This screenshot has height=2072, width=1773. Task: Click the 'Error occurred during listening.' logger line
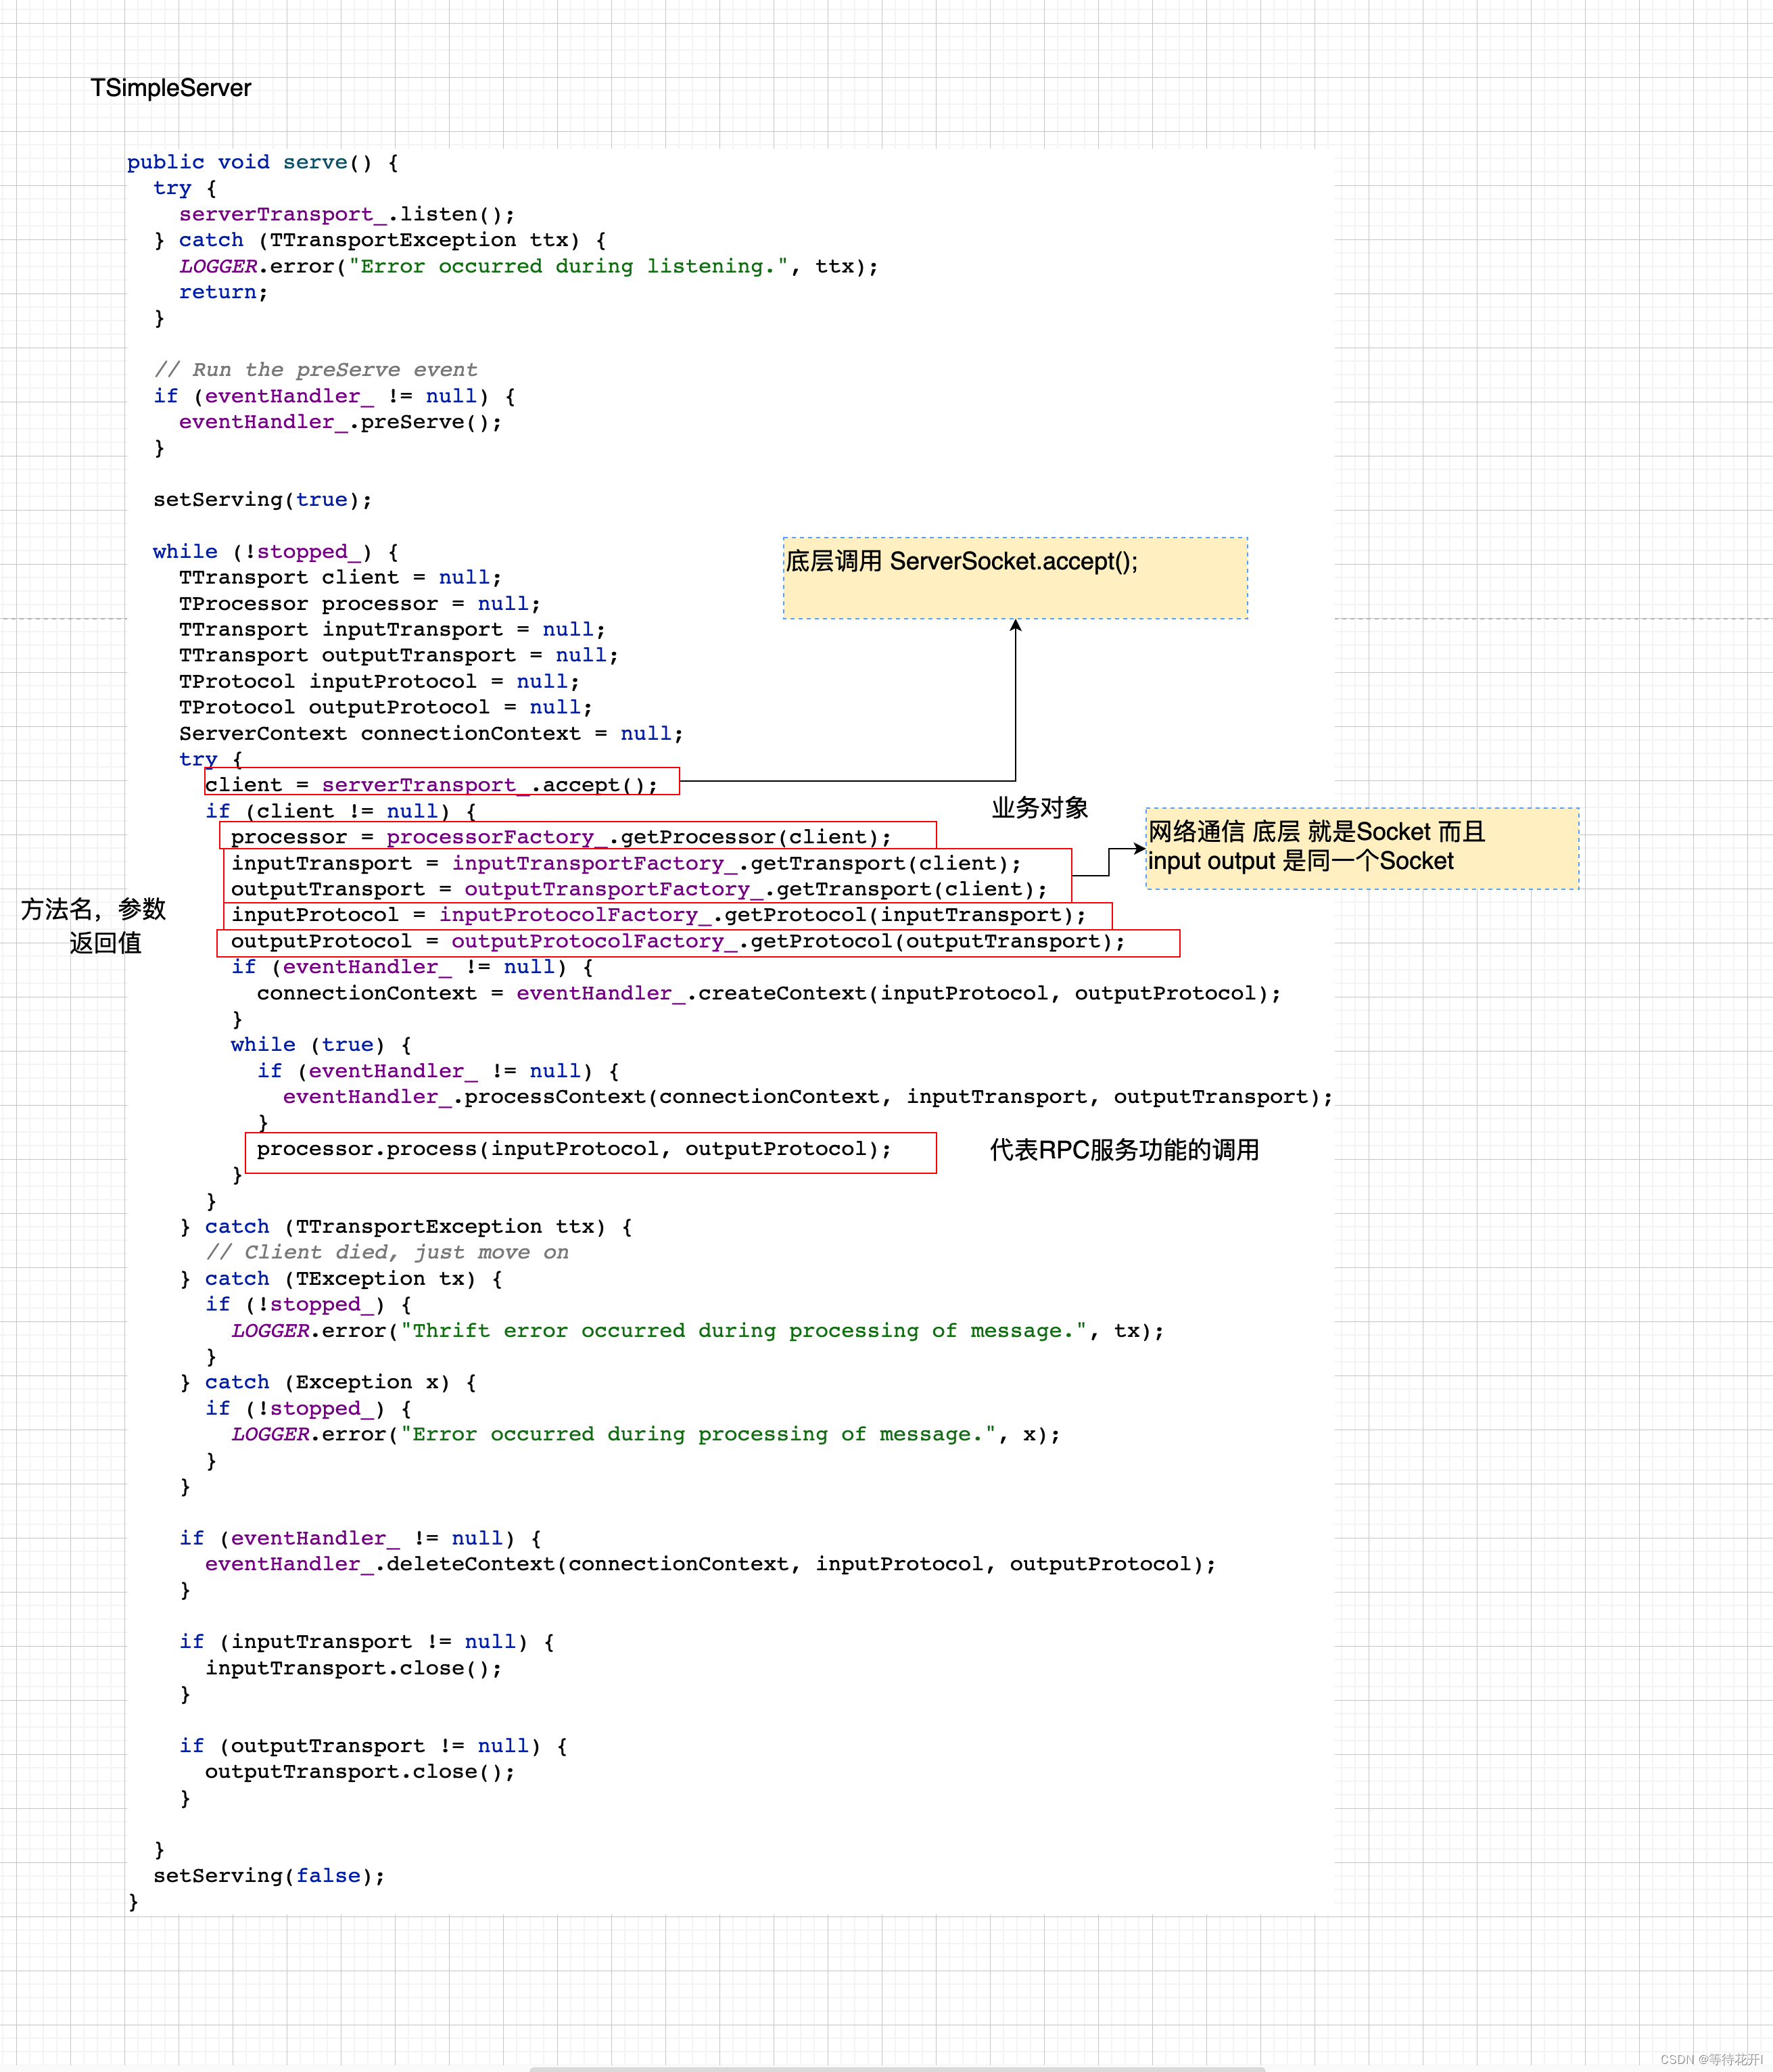click(x=529, y=266)
